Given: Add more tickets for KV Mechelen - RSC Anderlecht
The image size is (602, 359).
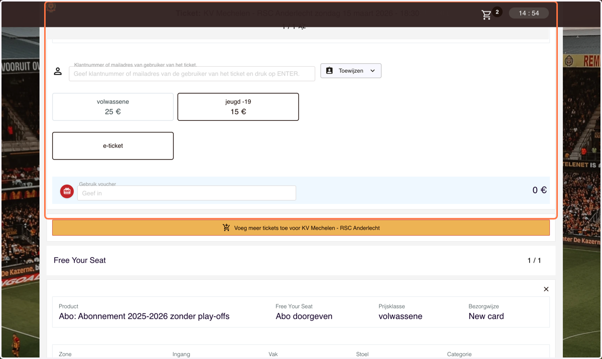Looking at the screenshot, I should pyautogui.click(x=301, y=228).
